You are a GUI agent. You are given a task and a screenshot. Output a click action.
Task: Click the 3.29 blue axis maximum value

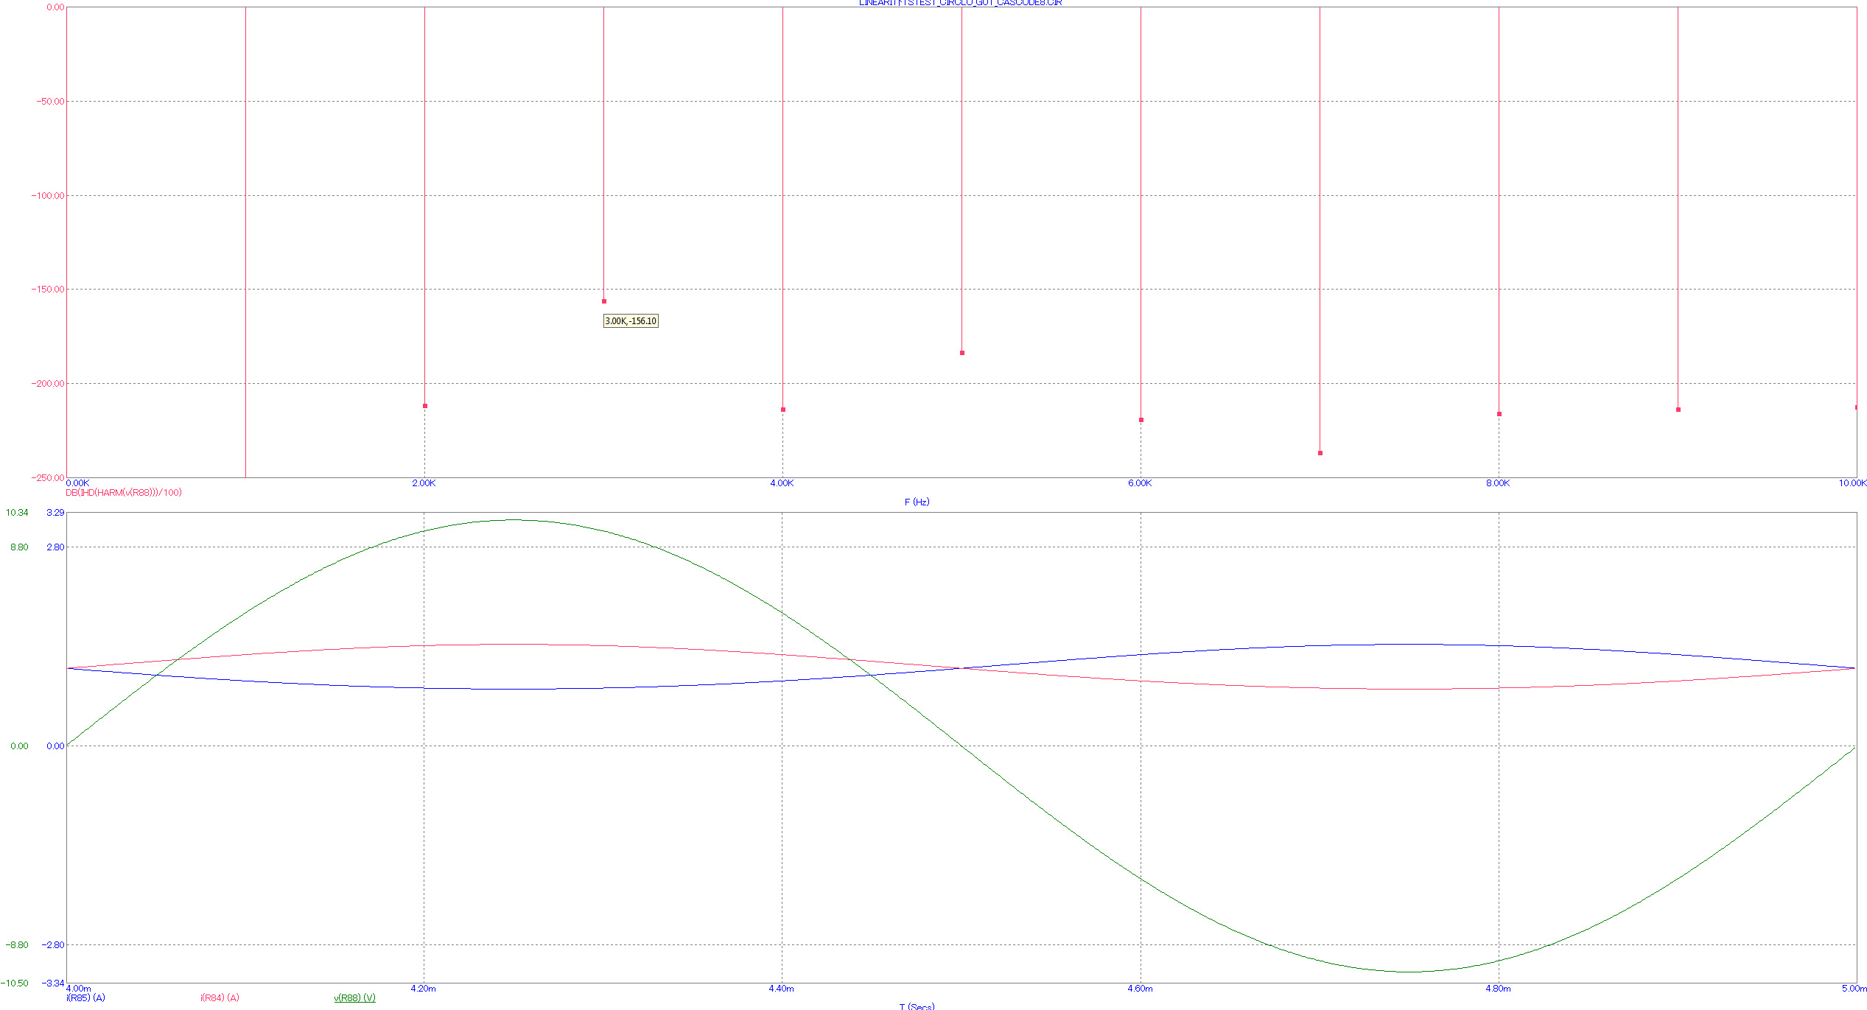[55, 513]
